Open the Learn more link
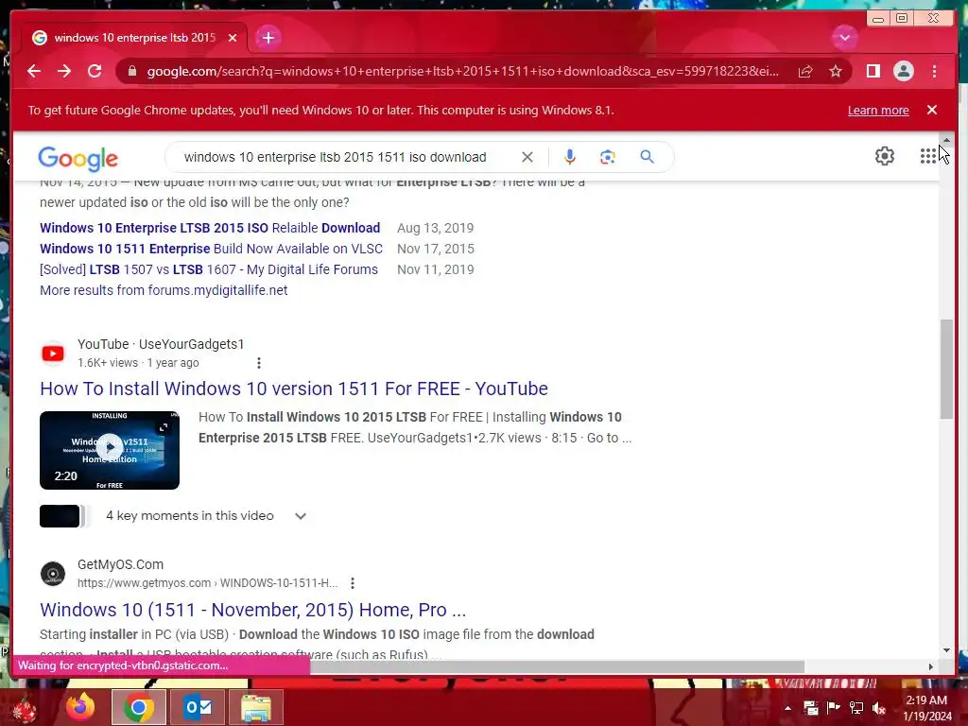Image resolution: width=968 pixels, height=726 pixels. click(x=878, y=110)
